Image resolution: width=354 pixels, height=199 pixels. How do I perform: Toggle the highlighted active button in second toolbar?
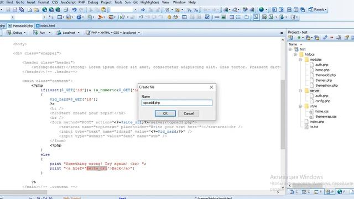[256, 17]
